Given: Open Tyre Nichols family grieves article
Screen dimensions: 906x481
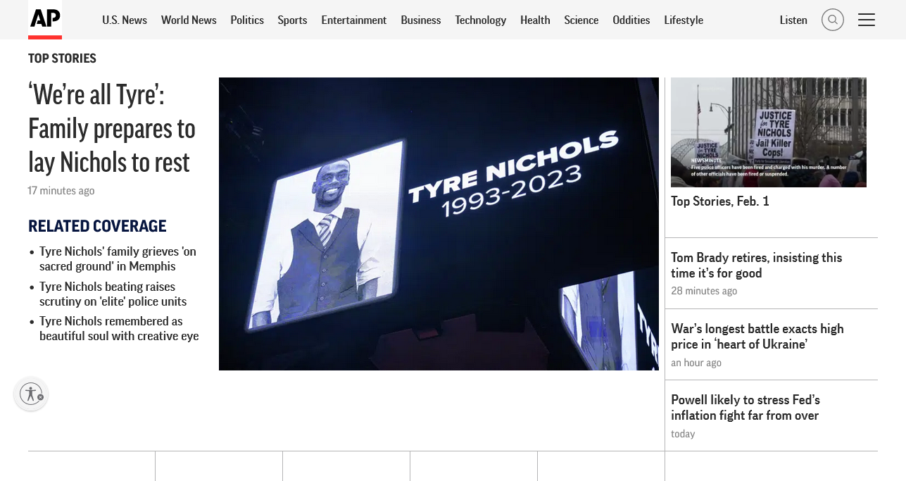Looking at the screenshot, I should click(118, 258).
